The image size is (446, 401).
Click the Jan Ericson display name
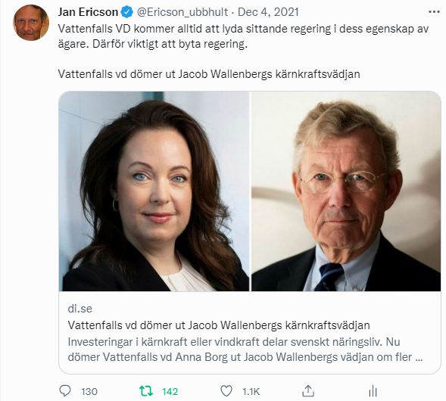pyautogui.click(x=88, y=12)
